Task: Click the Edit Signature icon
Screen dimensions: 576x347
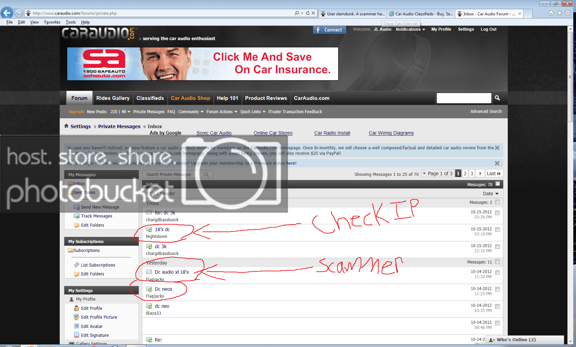Action: pos(77,335)
